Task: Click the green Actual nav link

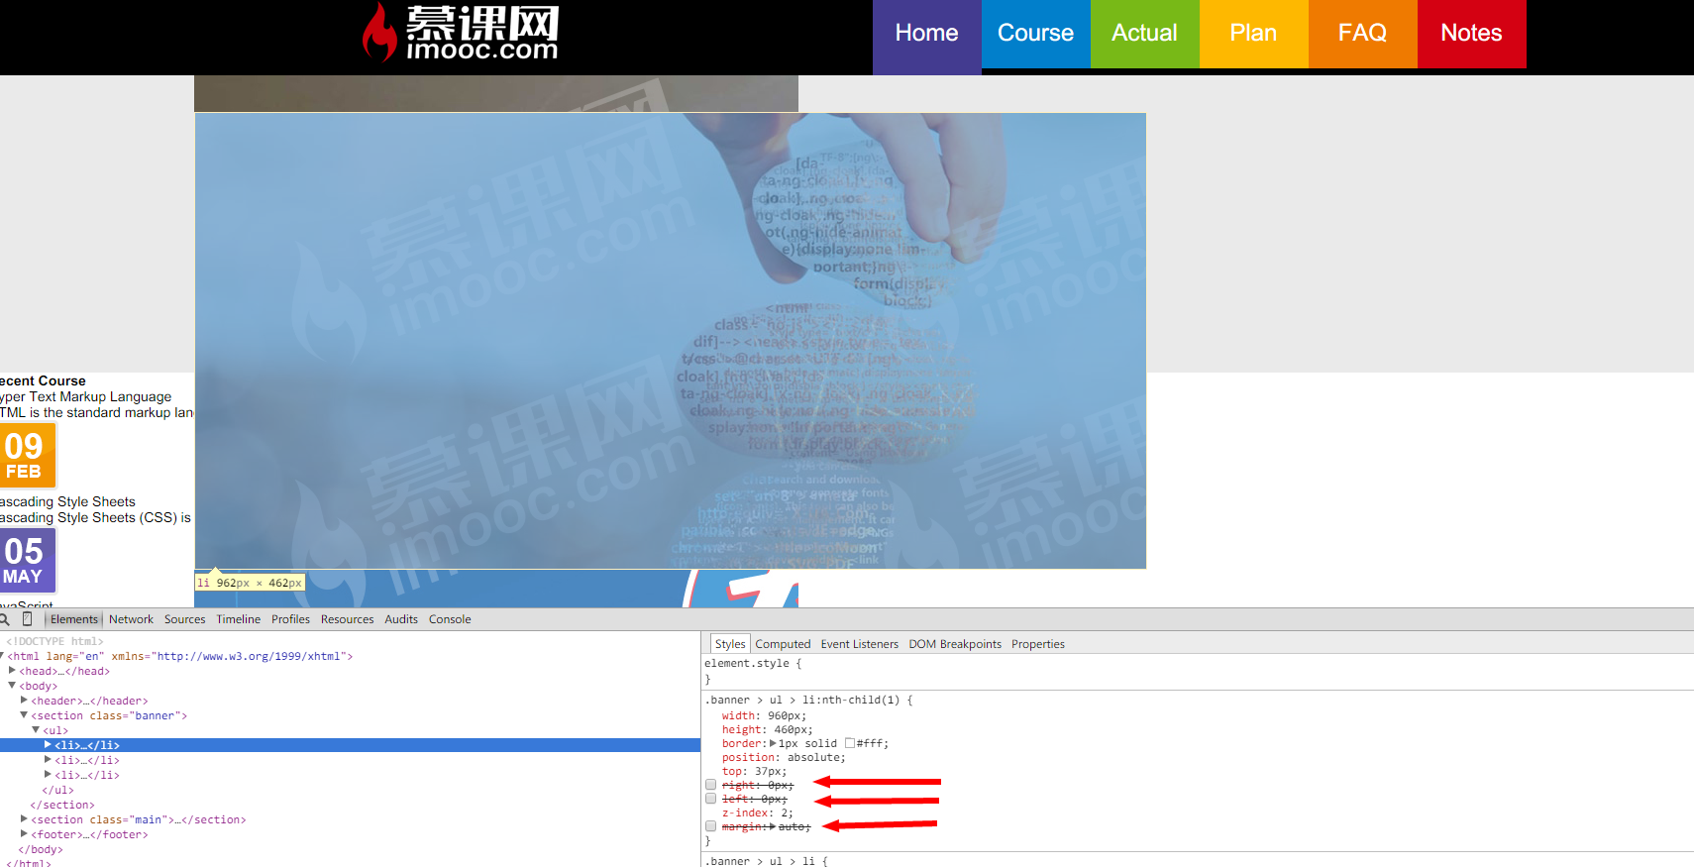Action: tap(1145, 34)
